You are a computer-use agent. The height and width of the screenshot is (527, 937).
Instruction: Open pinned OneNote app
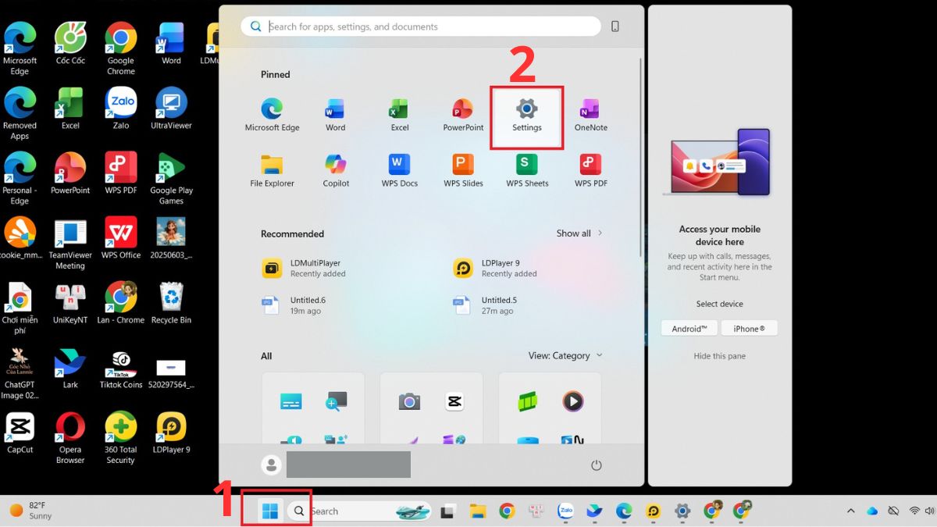pyautogui.click(x=590, y=115)
